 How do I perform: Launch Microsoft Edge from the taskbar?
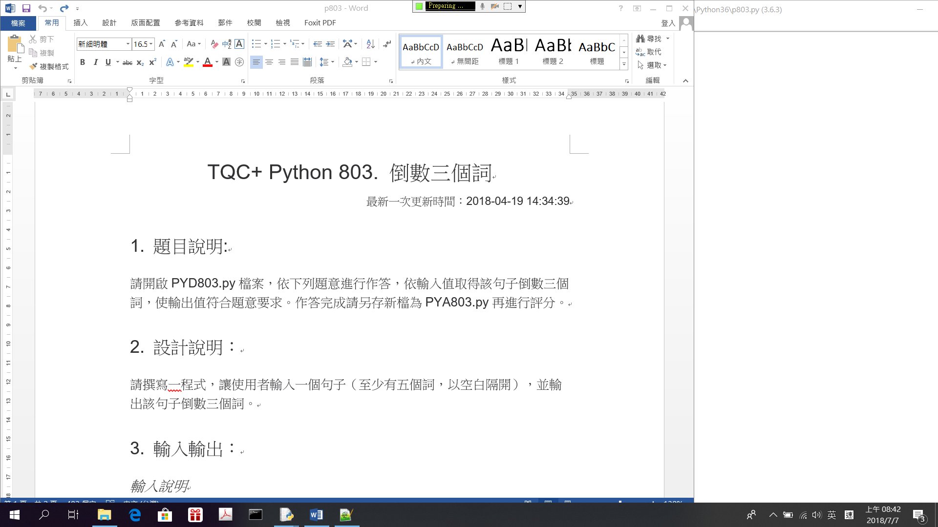click(x=135, y=515)
